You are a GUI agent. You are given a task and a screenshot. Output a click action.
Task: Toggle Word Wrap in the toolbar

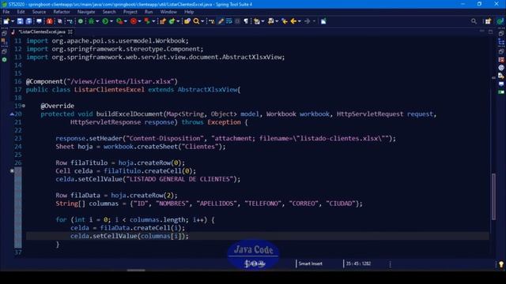point(229,21)
